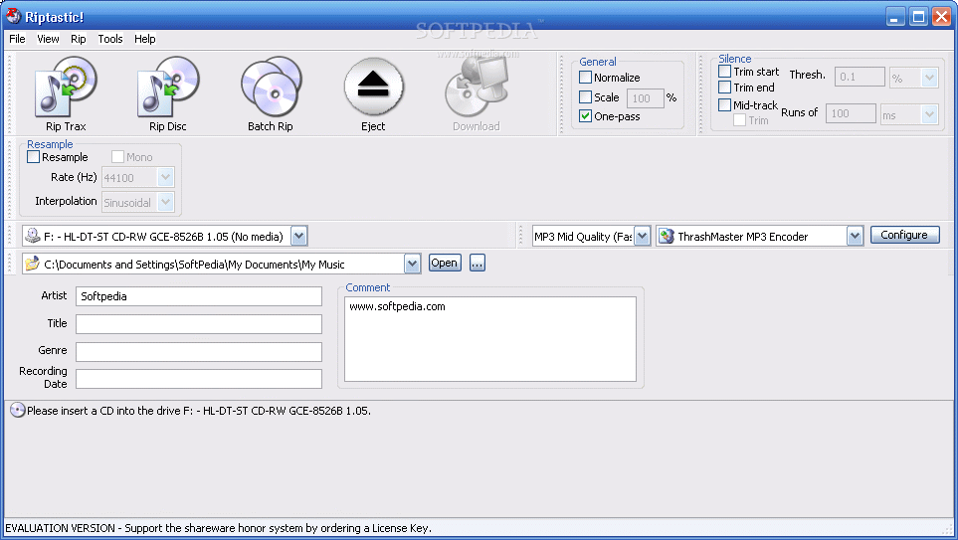Screen dimensions: 958x540
Task: Minimize the Riptastic window
Action: click(895, 17)
